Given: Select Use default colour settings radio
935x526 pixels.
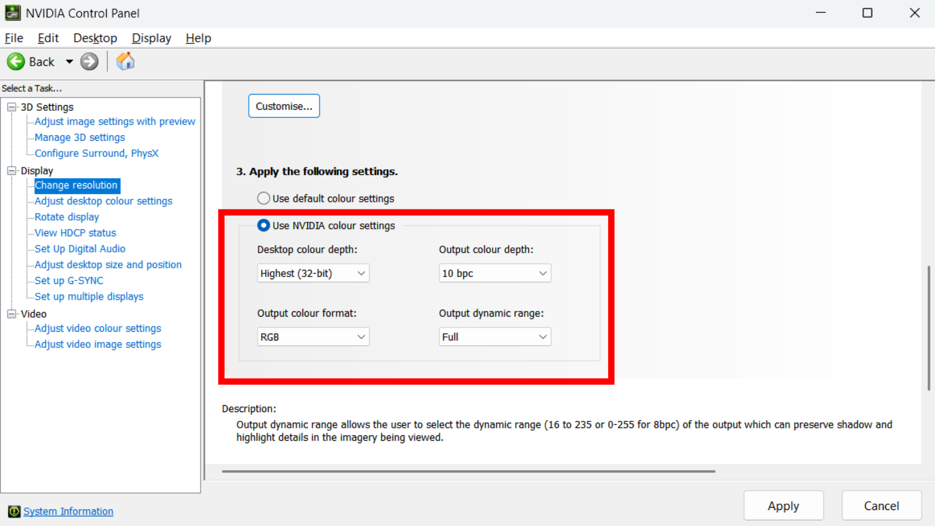Looking at the screenshot, I should [x=263, y=198].
